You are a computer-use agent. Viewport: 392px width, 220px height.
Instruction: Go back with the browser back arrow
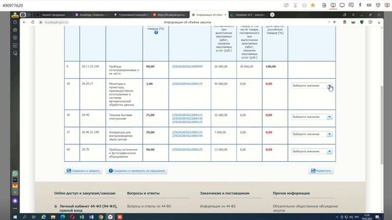(24, 22)
